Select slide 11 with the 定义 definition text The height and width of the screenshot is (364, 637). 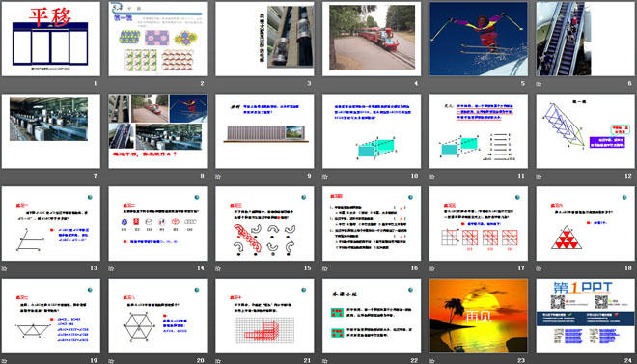pos(479,131)
